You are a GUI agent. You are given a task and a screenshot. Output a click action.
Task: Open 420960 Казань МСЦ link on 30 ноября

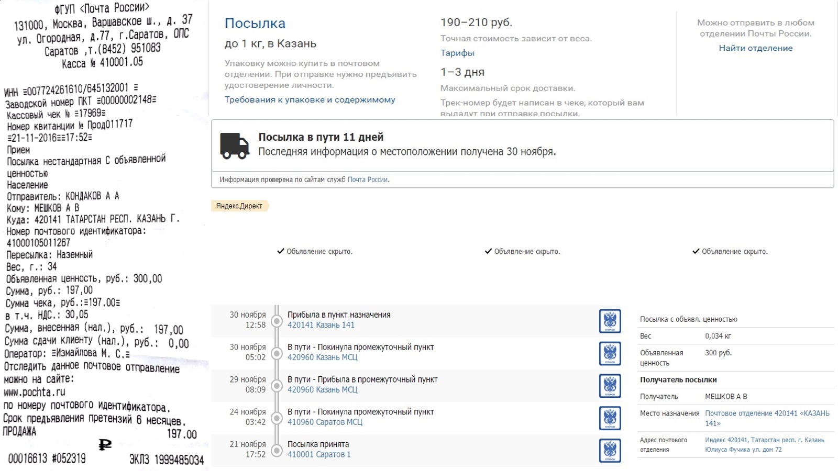tap(323, 357)
